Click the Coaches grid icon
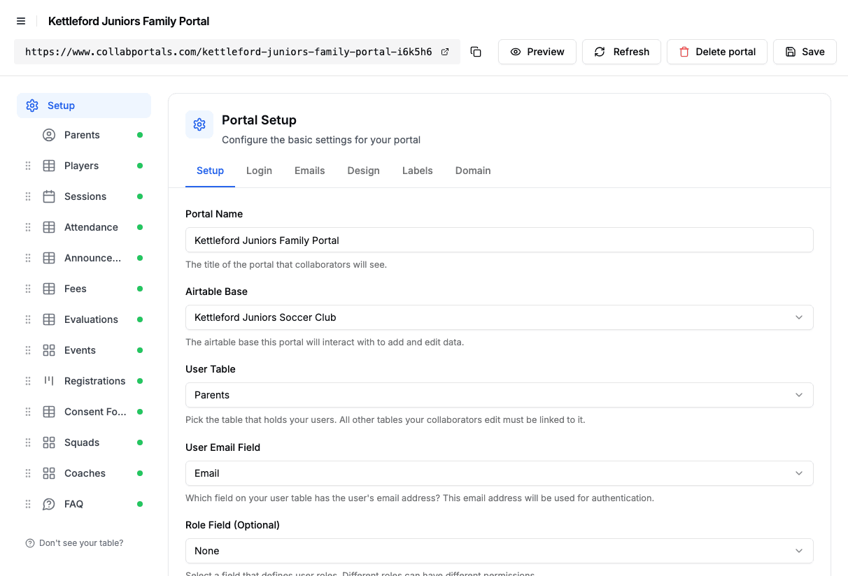This screenshot has width=848, height=576. 49,473
